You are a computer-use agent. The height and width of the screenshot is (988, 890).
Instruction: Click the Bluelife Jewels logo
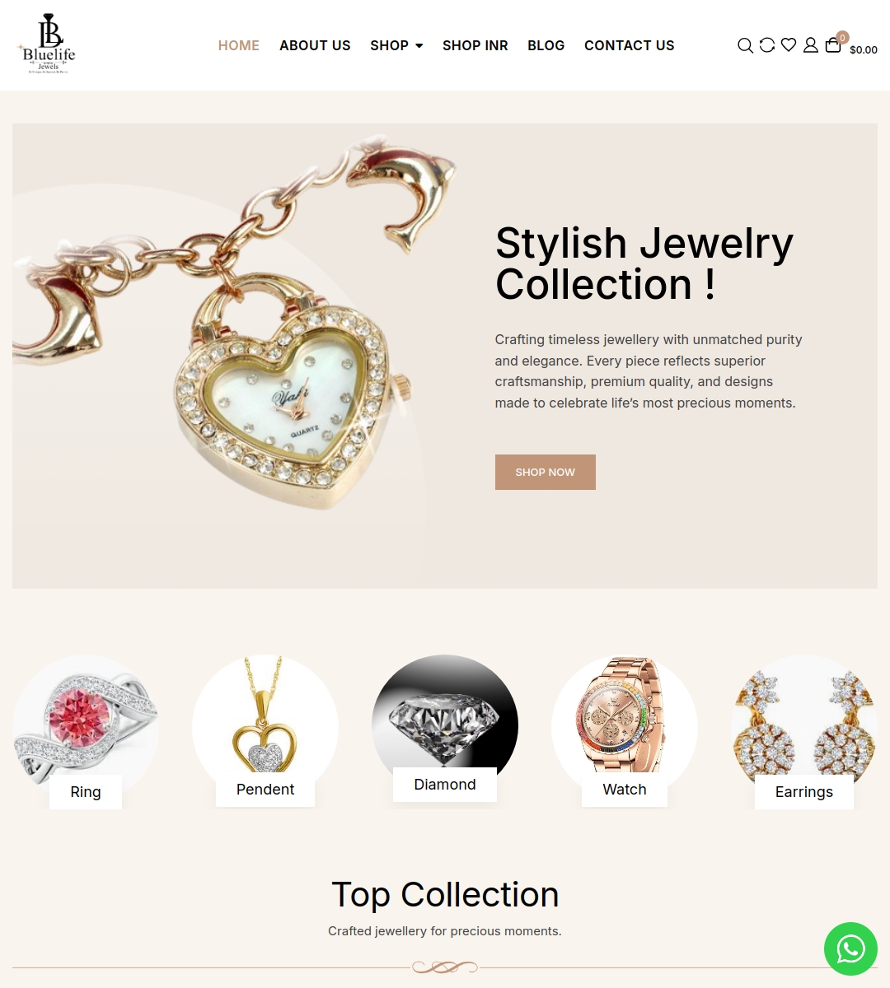[x=47, y=44]
